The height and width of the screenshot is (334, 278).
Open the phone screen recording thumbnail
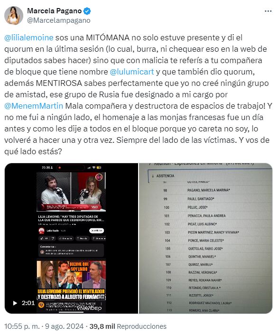click(x=71, y=238)
